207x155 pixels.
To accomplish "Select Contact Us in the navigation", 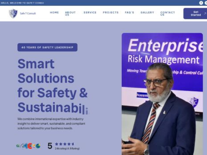I will [168, 13].
